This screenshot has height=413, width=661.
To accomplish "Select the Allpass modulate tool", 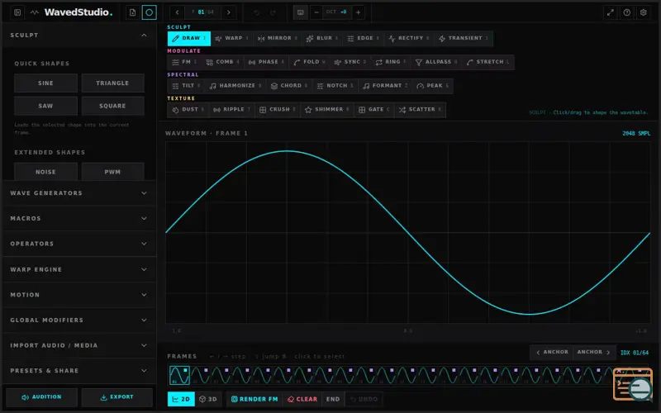I will [x=436, y=62].
